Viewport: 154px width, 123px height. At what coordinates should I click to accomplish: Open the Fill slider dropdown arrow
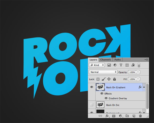(138, 79)
